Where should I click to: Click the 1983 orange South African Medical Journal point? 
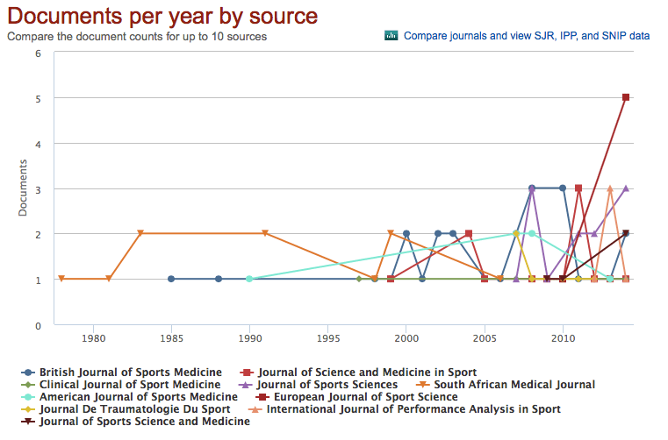coord(140,234)
